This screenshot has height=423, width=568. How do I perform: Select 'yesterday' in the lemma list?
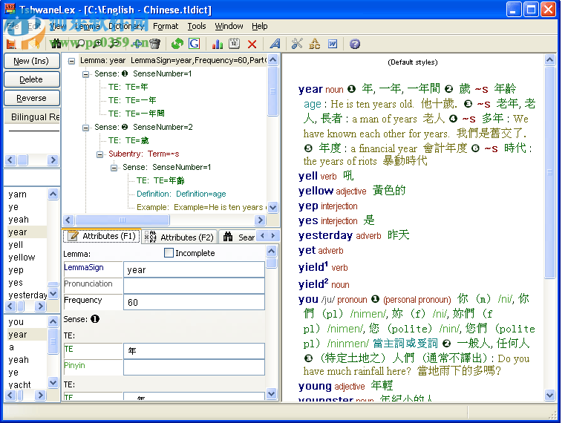pos(28,295)
